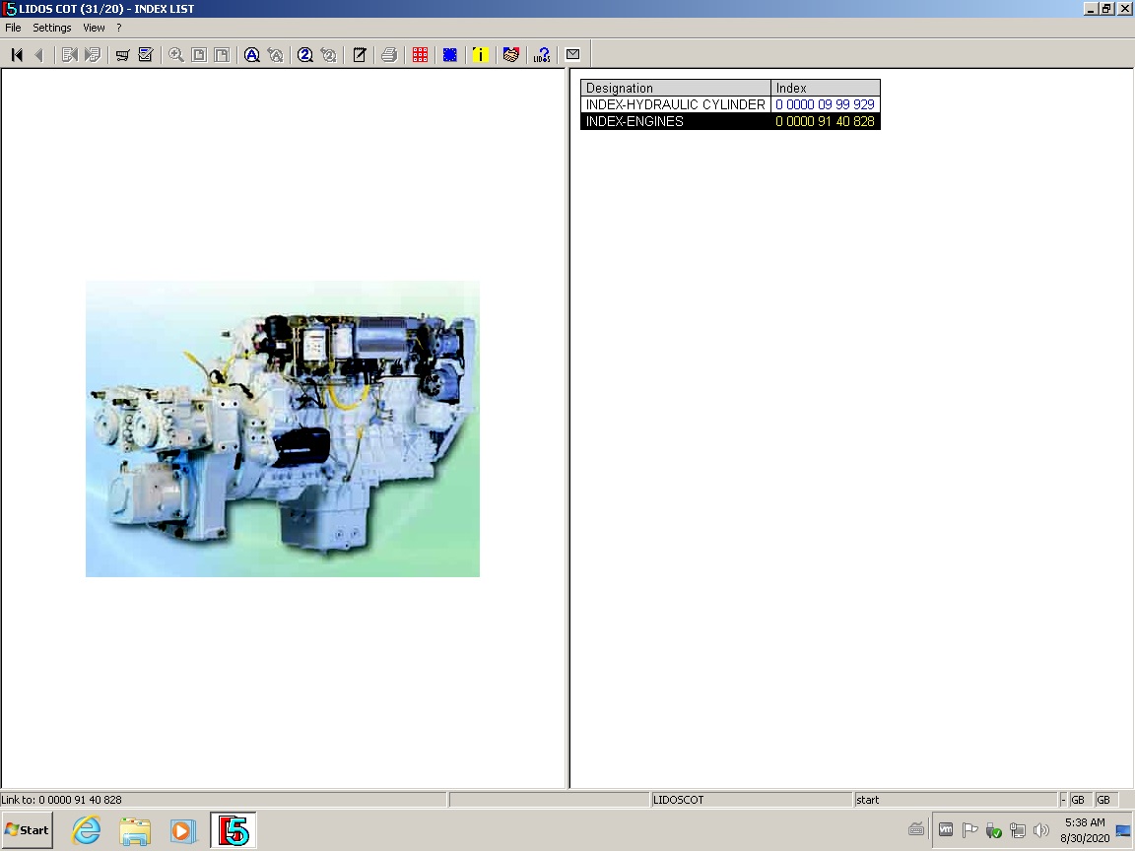Click the greyed-out previous-page arrow
This screenshot has width=1135, height=851.
coord(39,55)
